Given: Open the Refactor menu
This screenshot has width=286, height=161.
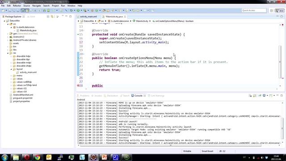Looking at the screenshot, I should coord(17,6).
